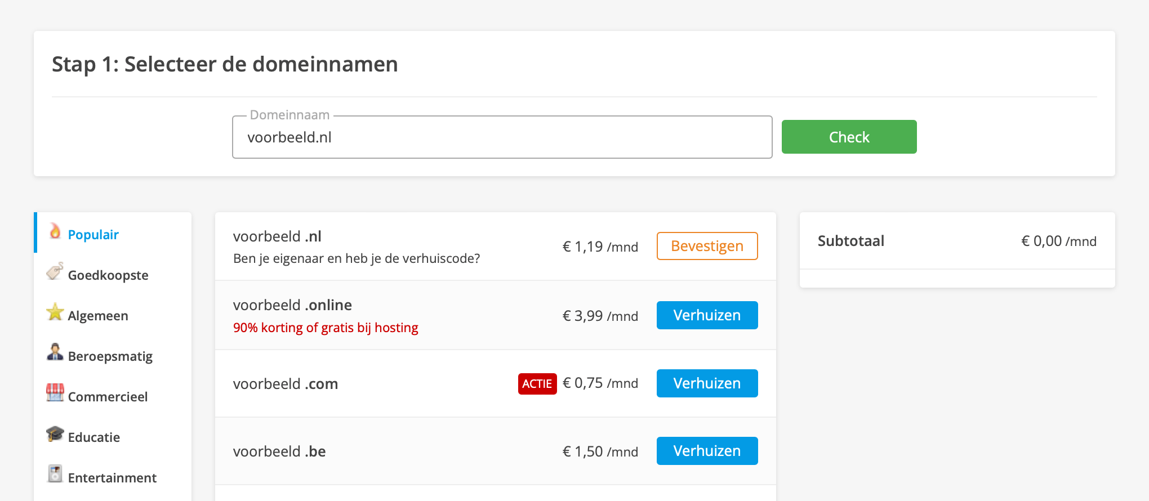Click the 'Stap 1: Selecteer de domeinnamen' heading
Viewport: 1149px width, 501px height.
pos(225,64)
